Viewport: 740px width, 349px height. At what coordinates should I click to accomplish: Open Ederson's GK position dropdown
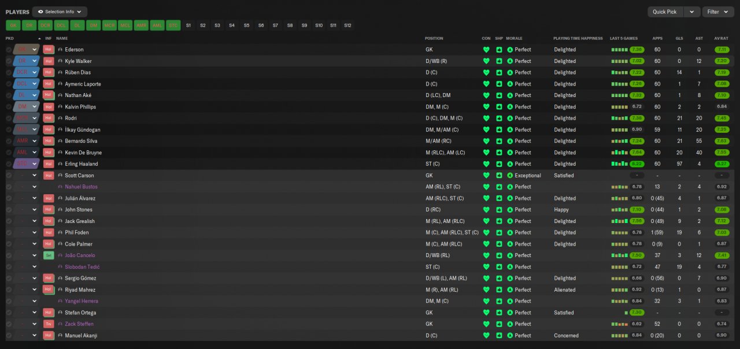point(34,50)
